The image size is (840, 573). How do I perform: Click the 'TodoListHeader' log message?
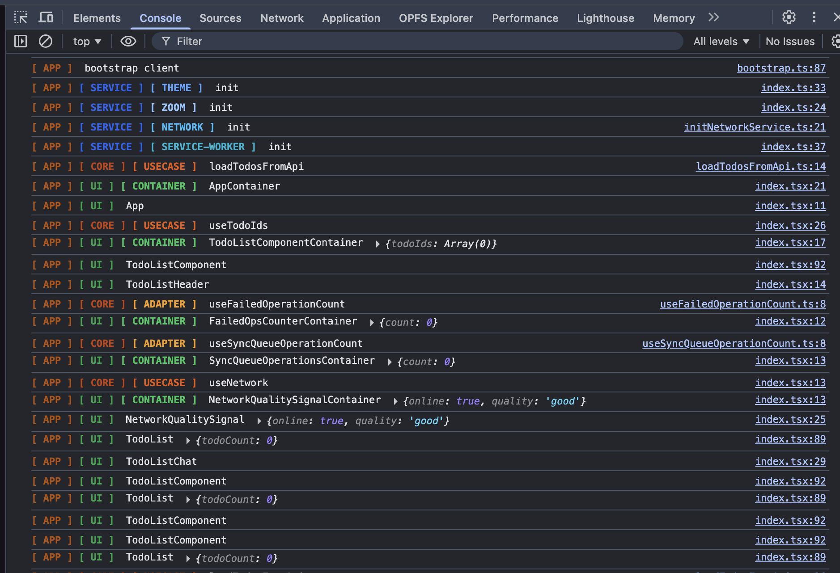[x=167, y=284]
